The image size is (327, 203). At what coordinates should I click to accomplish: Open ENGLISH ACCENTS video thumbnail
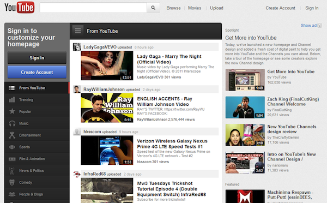[107, 108]
